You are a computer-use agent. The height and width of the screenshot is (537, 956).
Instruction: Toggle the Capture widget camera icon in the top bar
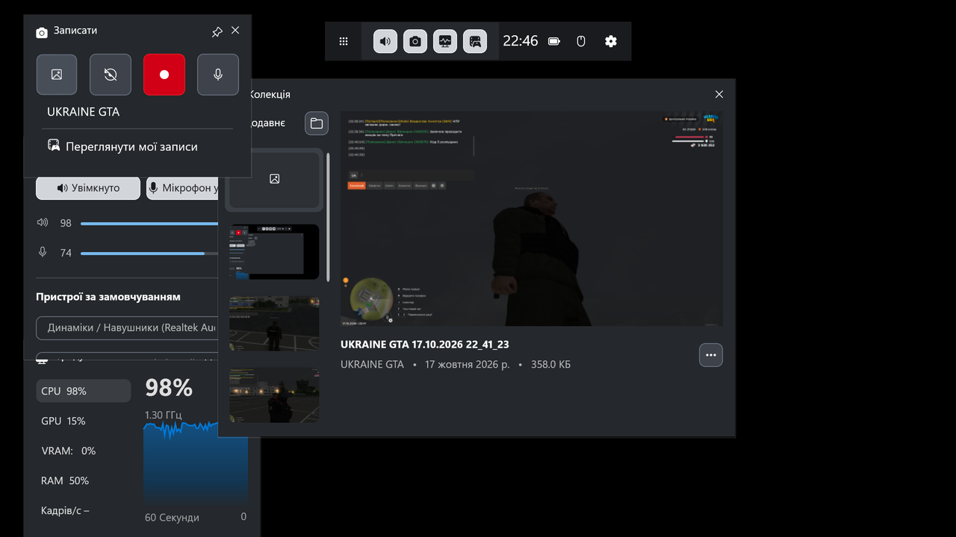(x=415, y=42)
